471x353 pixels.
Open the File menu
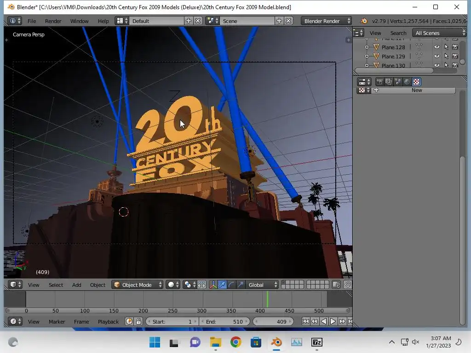pos(32,21)
